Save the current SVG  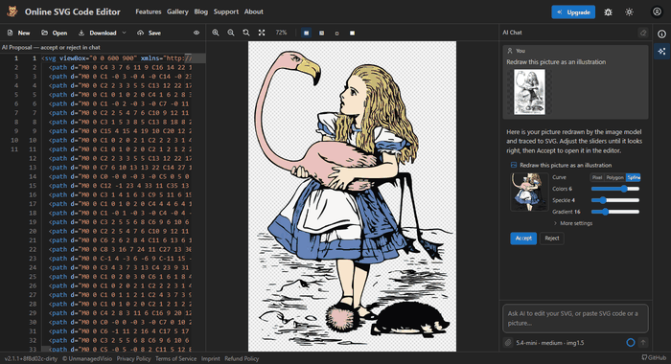(149, 33)
